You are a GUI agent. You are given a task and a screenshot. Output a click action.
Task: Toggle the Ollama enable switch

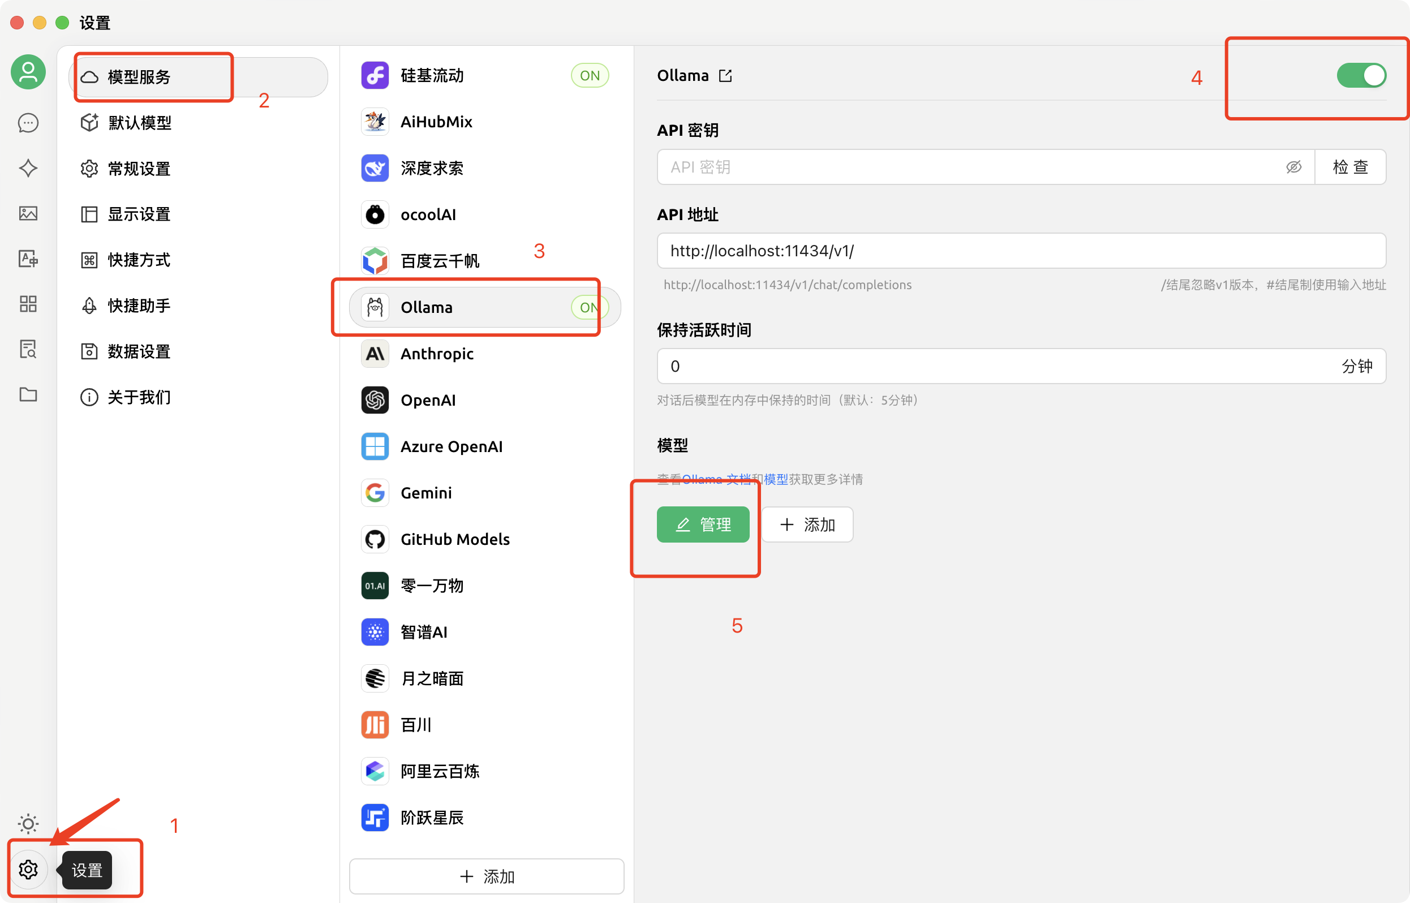click(1361, 76)
